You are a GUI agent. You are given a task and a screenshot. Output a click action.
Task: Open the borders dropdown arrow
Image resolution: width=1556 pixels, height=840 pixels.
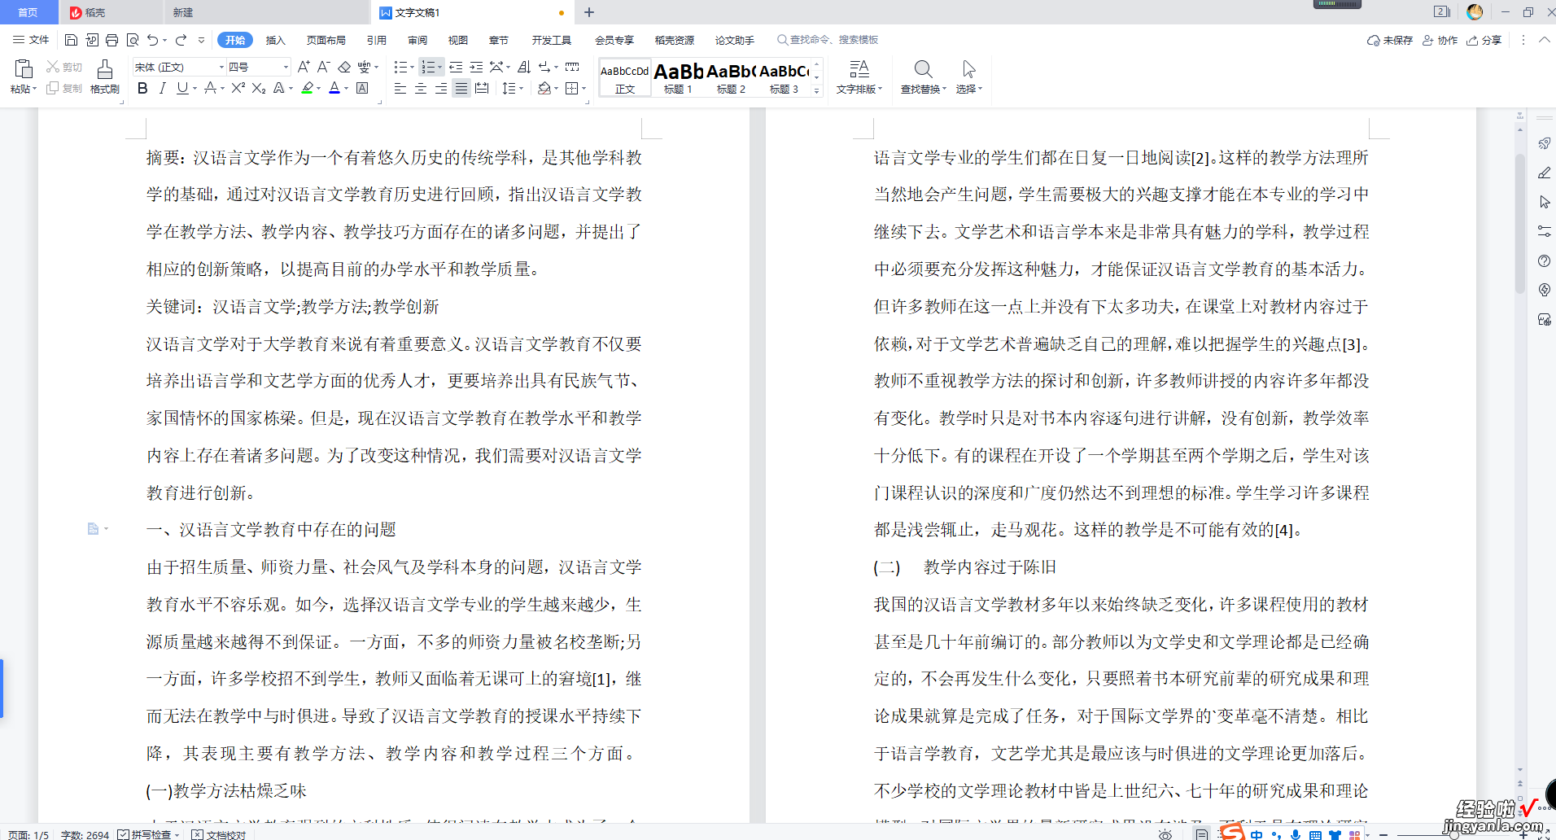click(583, 88)
